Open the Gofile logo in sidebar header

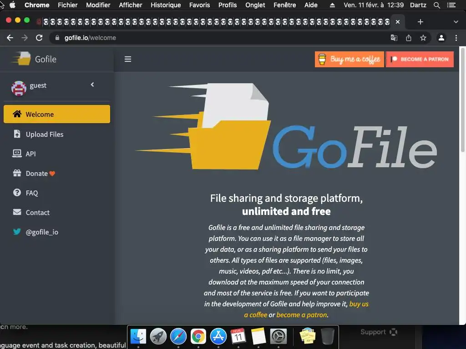click(34, 59)
